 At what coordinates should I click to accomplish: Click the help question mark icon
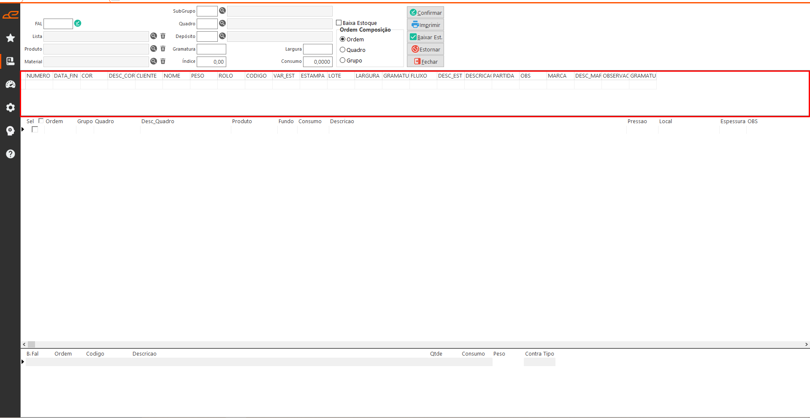click(x=11, y=154)
